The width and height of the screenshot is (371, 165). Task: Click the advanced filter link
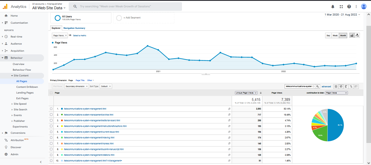326,86
